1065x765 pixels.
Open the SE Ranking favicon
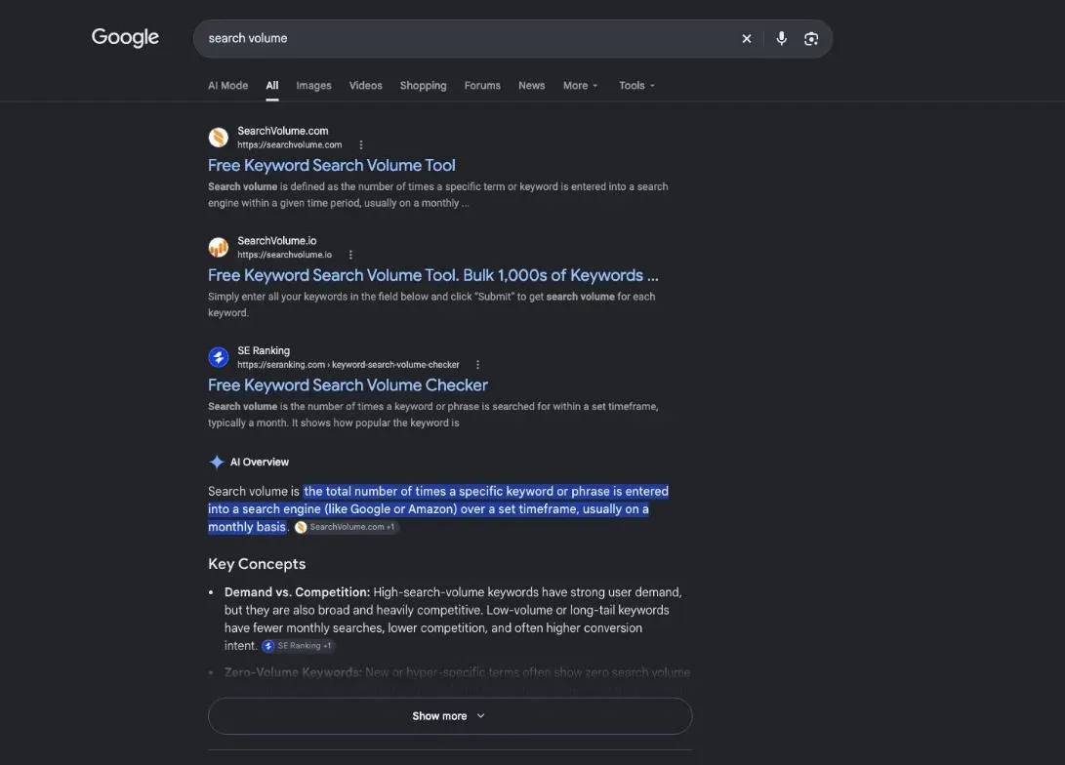point(218,357)
